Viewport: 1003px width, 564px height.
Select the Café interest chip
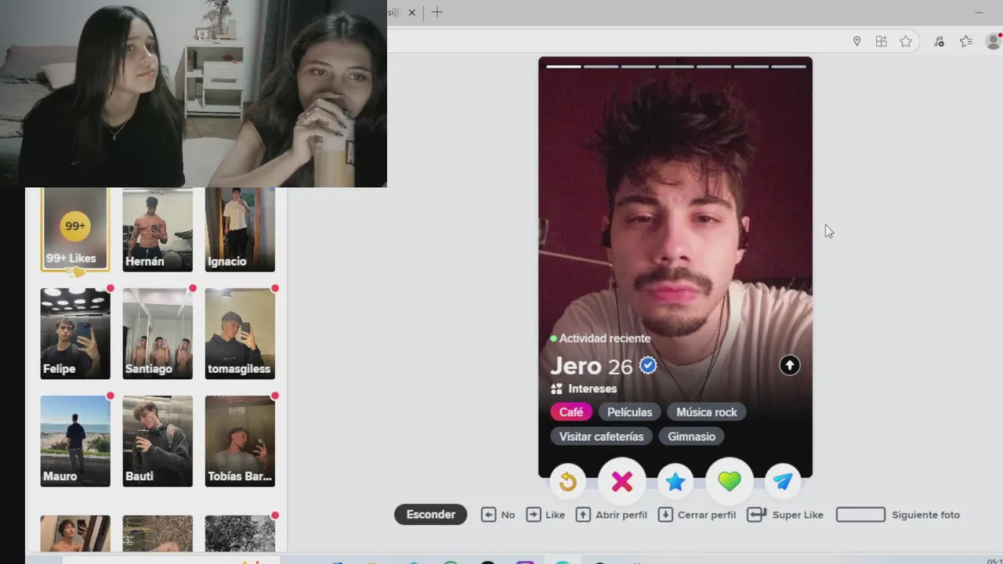[x=571, y=412]
